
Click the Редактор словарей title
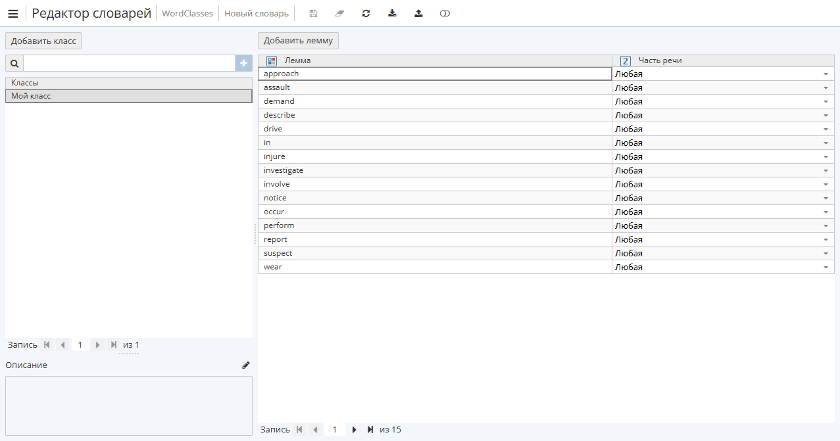point(91,13)
